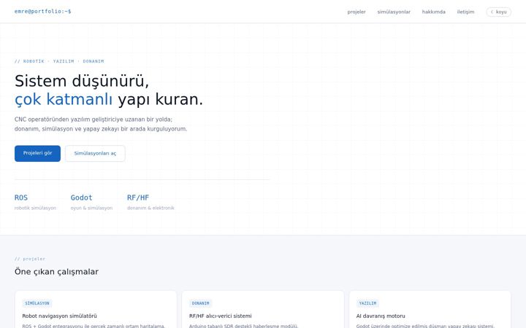Open the Robot navigasyon simülatörü card
This screenshot has height=328, width=526.
(x=96, y=310)
